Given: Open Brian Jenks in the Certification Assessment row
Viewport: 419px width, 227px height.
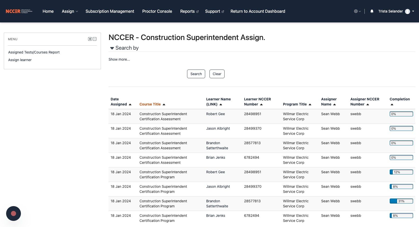Looking at the screenshot, I should 216,157.
